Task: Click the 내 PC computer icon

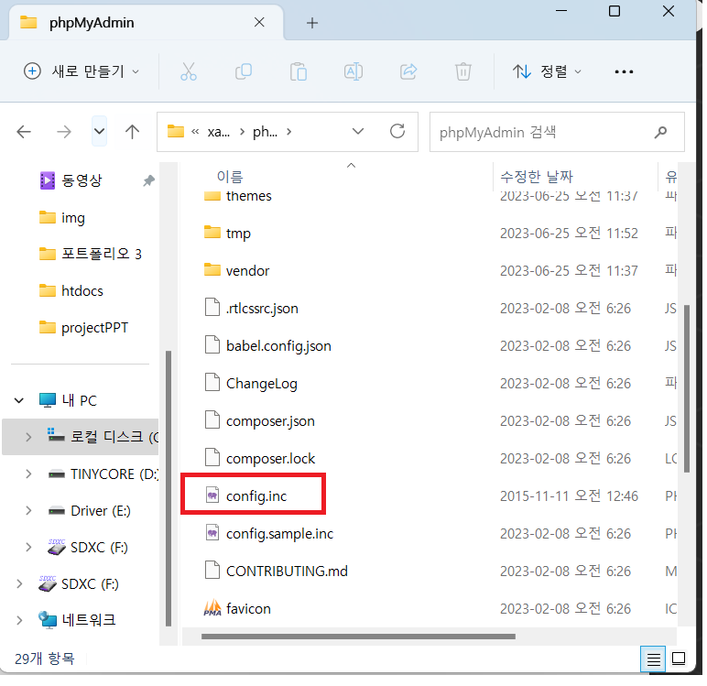Action: point(48,400)
